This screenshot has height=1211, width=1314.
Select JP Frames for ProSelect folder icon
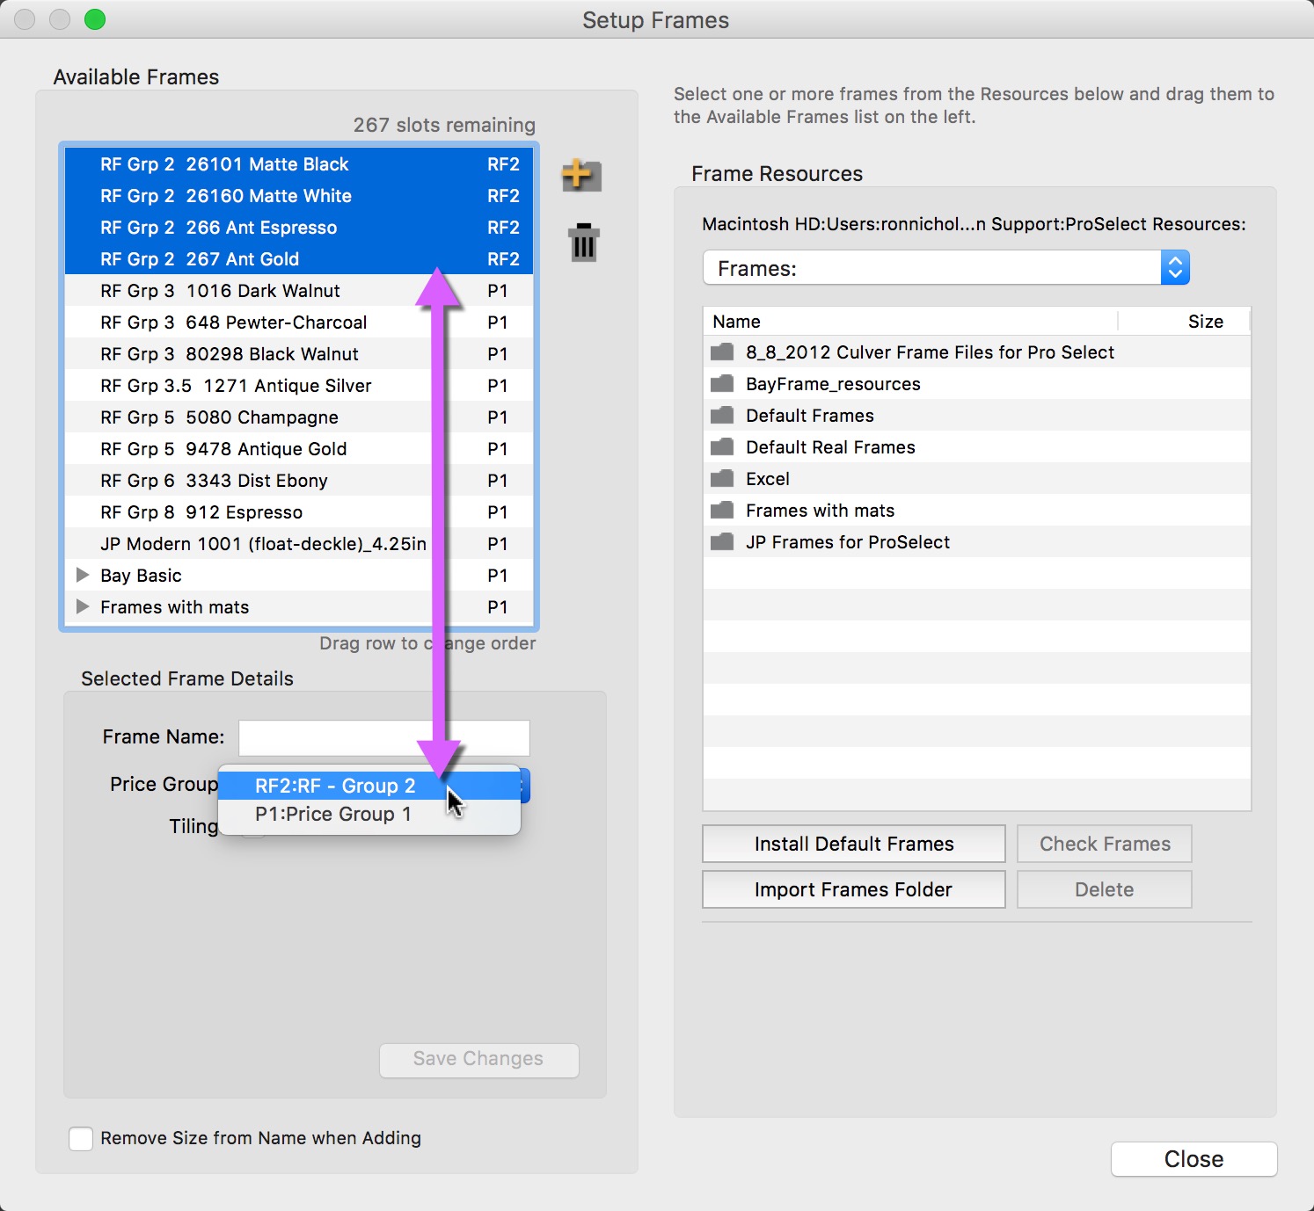point(722,542)
